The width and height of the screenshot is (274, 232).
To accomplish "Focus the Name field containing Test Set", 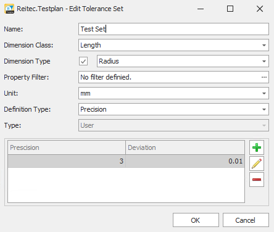I will (x=173, y=29).
